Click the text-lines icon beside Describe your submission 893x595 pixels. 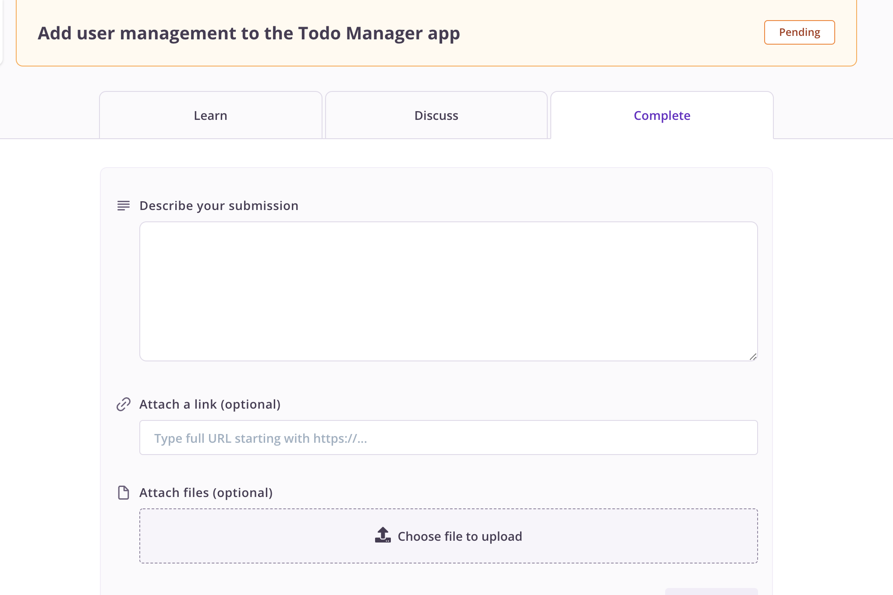[x=124, y=206]
